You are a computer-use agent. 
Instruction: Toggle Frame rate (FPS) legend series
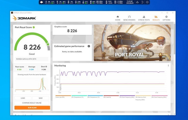pyautogui.click(x=63, y=96)
